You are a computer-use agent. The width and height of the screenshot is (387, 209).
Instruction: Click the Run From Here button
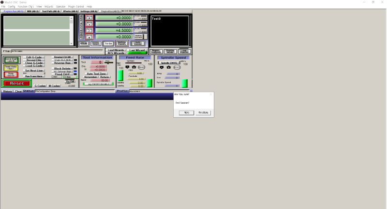tap(34, 76)
